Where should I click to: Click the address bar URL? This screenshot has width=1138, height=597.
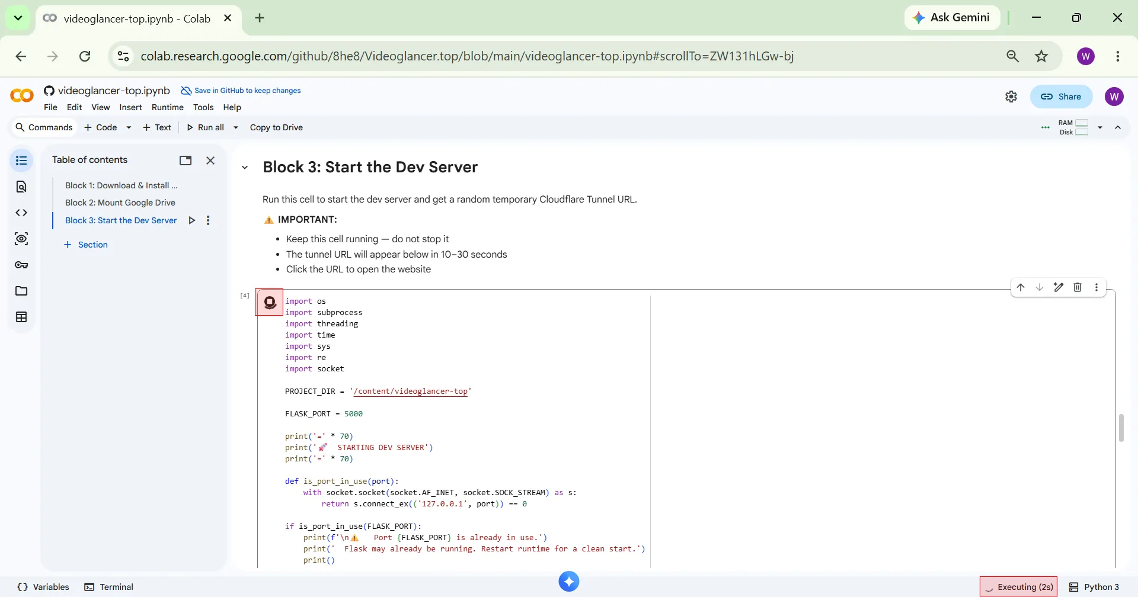click(467, 56)
